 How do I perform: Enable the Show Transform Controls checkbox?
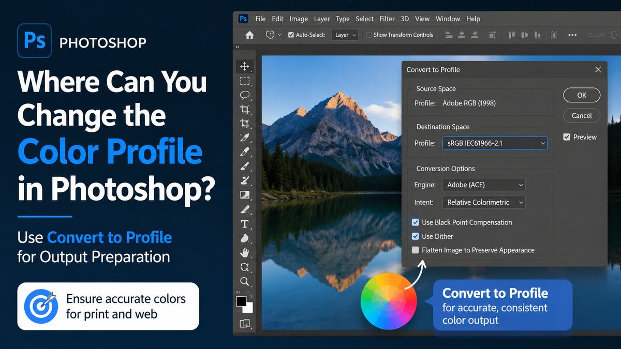[369, 35]
